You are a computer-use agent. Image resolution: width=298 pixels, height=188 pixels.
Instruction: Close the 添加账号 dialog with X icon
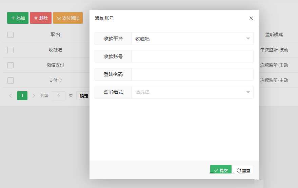pyautogui.click(x=251, y=18)
